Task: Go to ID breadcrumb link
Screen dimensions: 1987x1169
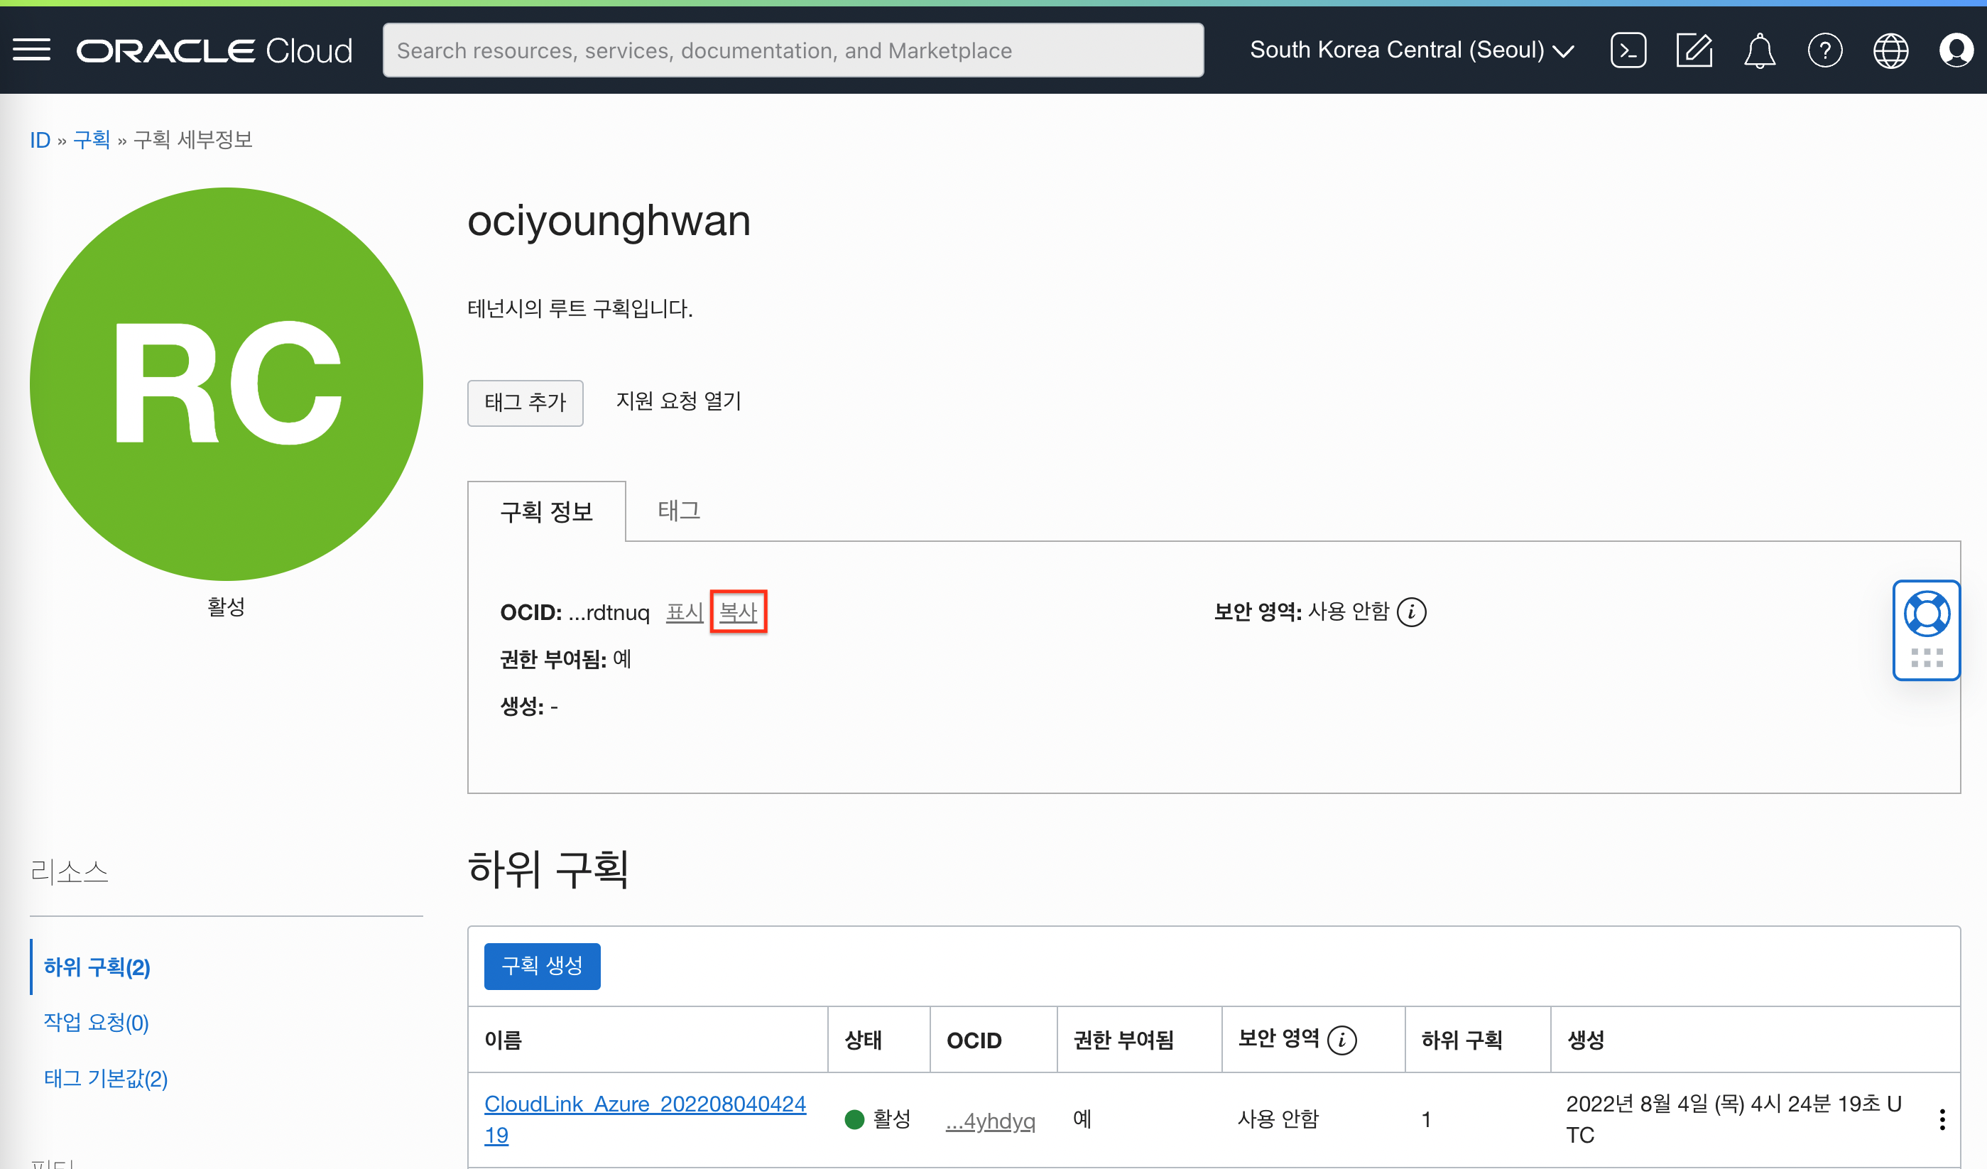Action: [x=40, y=140]
